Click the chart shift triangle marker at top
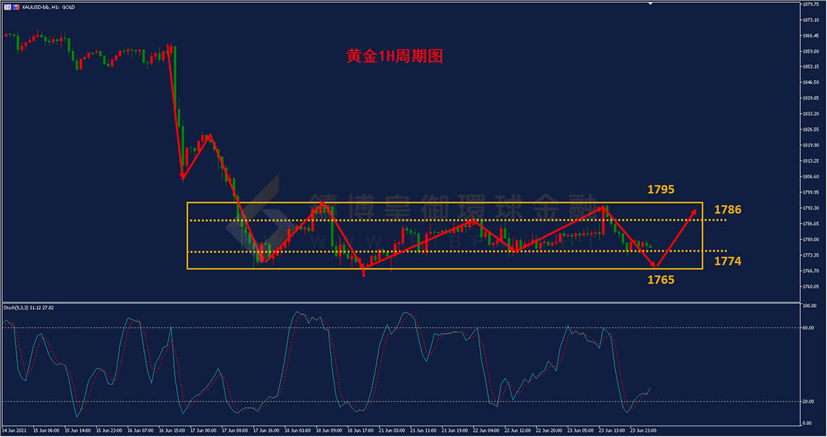The height and width of the screenshot is (437, 827). click(650, 4)
